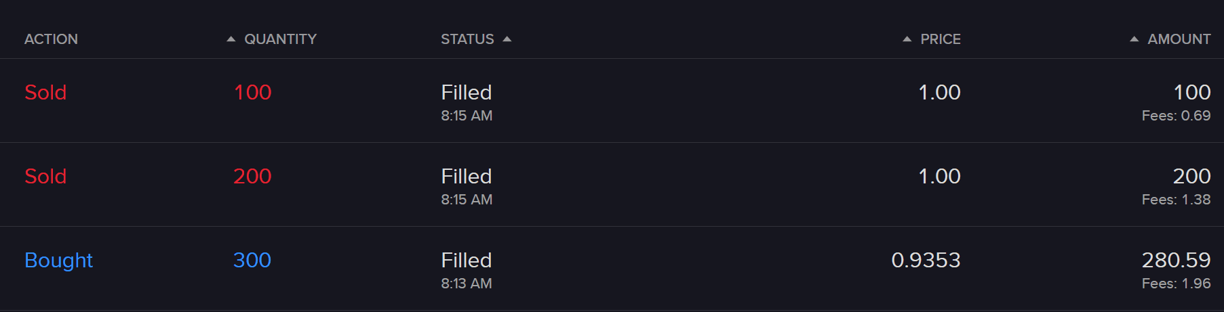Sort the table by the ACTION column header
The width and height of the screenshot is (1224, 312).
pyautogui.click(x=51, y=39)
